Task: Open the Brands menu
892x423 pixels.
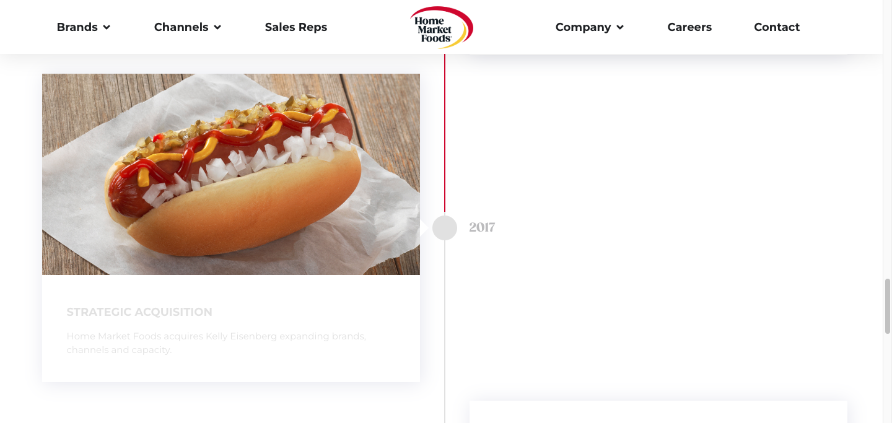Action: pos(77,27)
